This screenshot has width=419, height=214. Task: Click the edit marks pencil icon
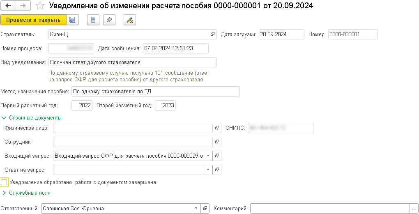pyautogui.click(x=130, y=20)
